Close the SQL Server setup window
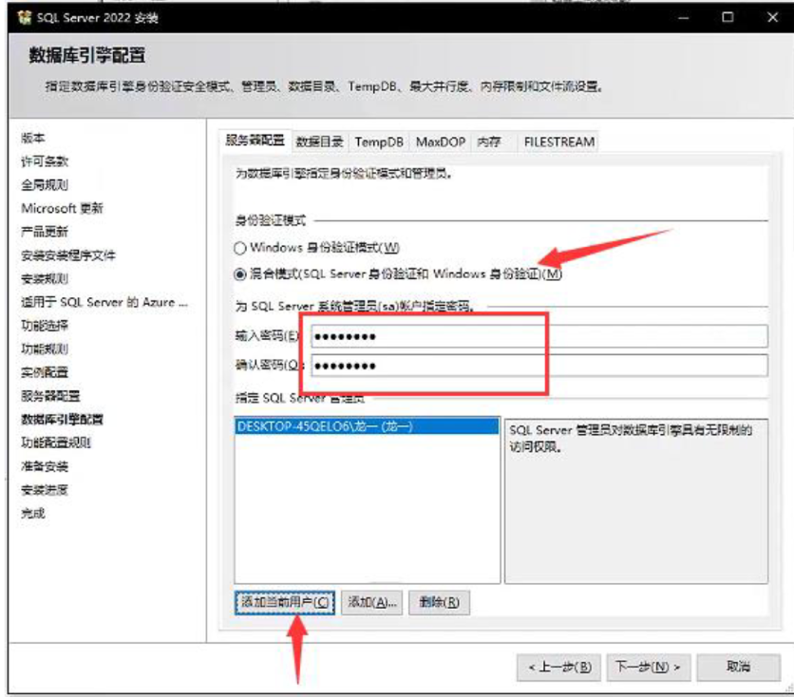794x697 pixels. pyautogui.click(x=770, y=17)
